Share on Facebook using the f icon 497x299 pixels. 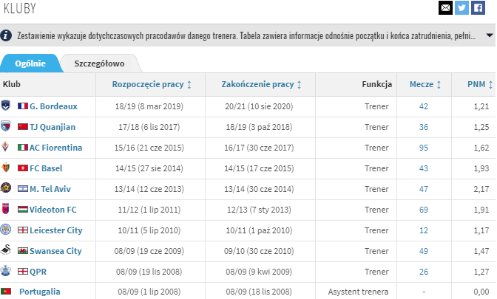click(478, 7)
